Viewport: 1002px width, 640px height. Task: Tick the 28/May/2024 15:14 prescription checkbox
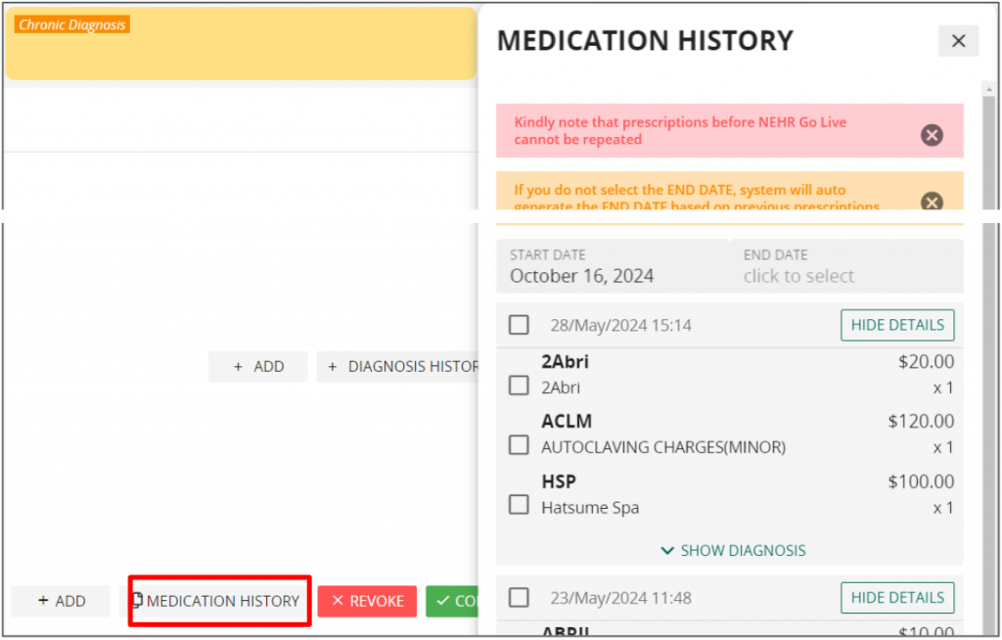click(519, 325)
